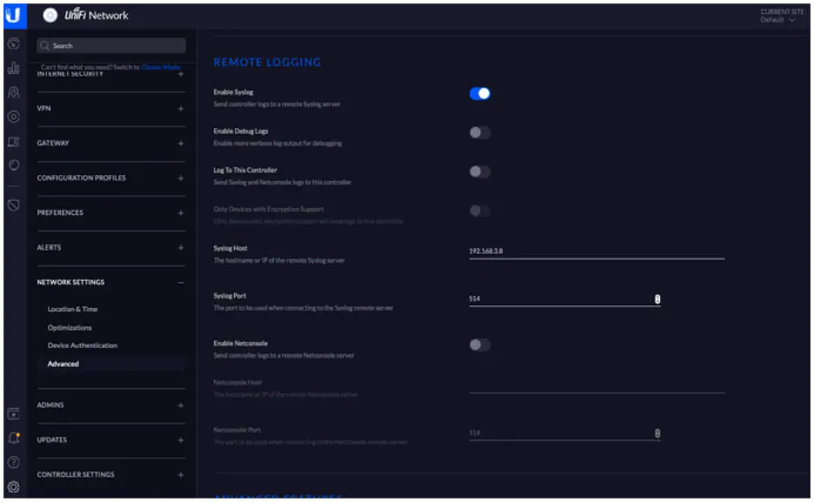
Task: Click the UniFi Network title
Action: [x=96, y=15]
